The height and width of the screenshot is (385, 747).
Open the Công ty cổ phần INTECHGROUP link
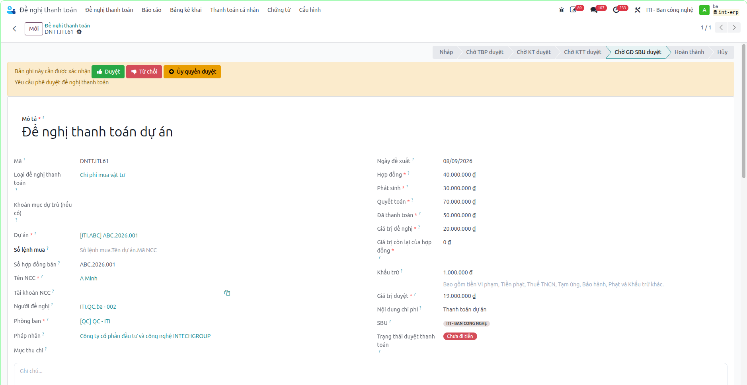(x=145, y=336)
